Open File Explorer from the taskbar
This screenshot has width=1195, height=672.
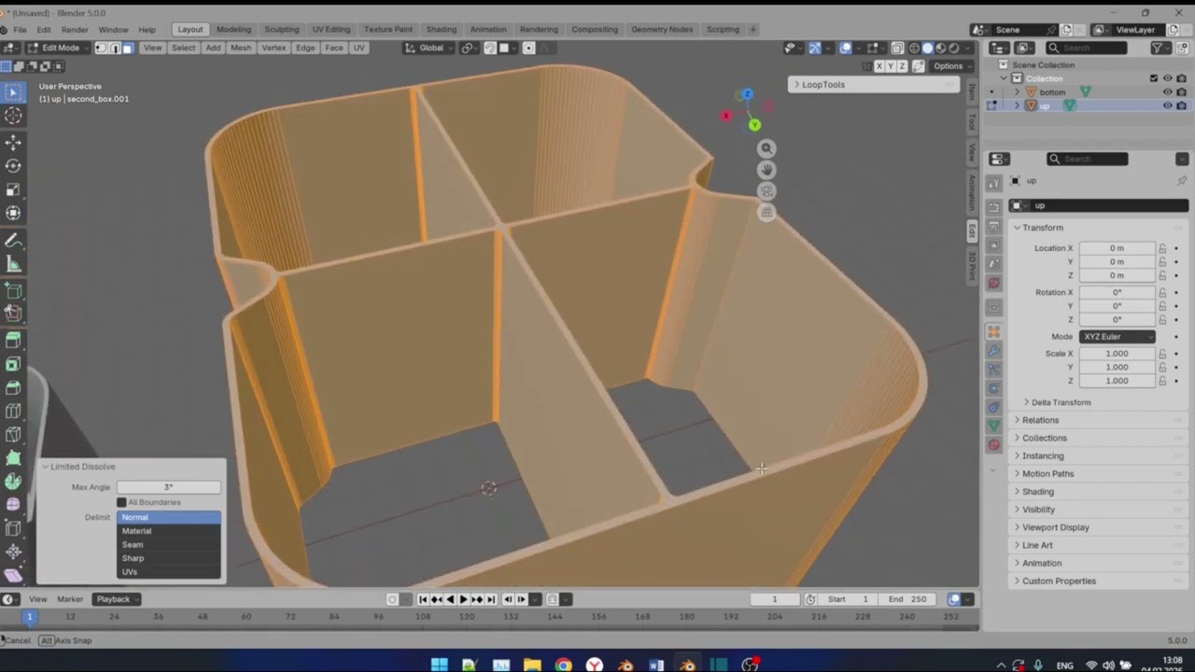pos(532,665)
